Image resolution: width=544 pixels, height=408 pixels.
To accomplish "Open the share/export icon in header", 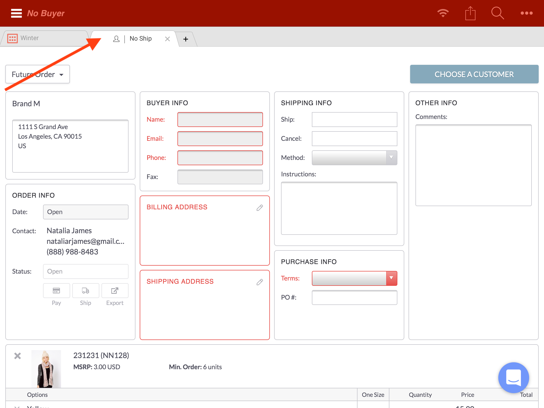I will [470, 13].
